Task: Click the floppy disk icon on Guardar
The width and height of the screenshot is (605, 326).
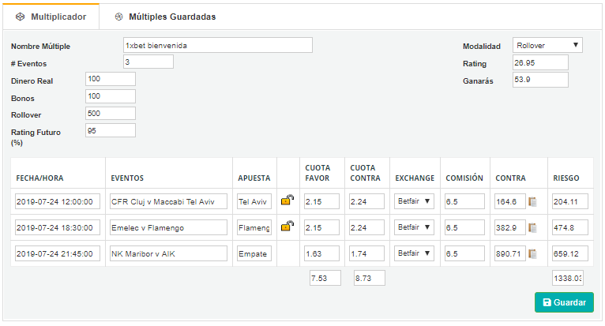Action: (x=547, y=302)
